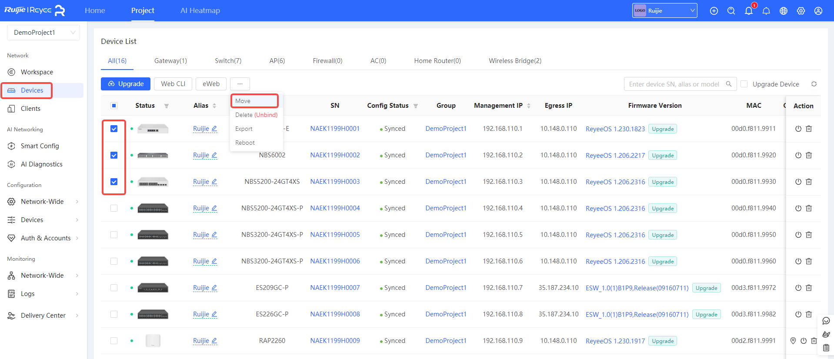Click the trash icon for NAEK1199H0002 row
Screen dimensions: 834x359
808,155
